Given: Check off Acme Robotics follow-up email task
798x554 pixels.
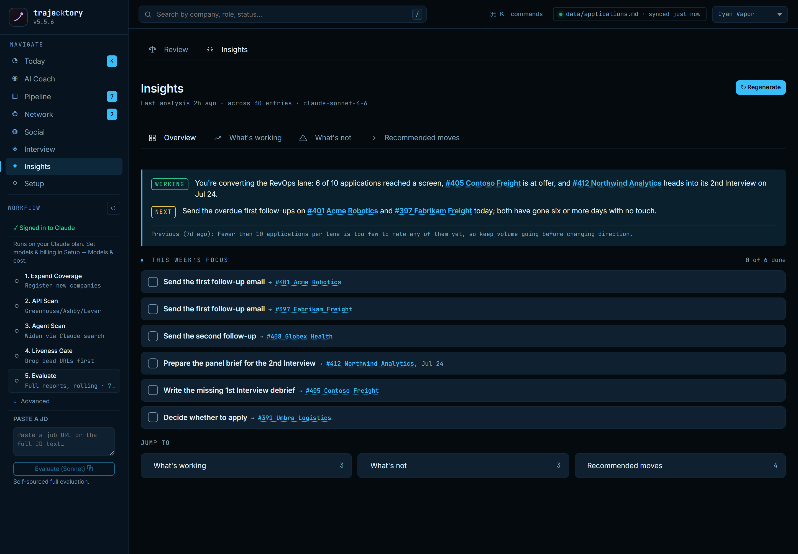Looking at the screenshot, I should point(153,282).
